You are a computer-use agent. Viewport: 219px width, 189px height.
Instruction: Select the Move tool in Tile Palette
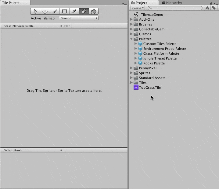45,11
